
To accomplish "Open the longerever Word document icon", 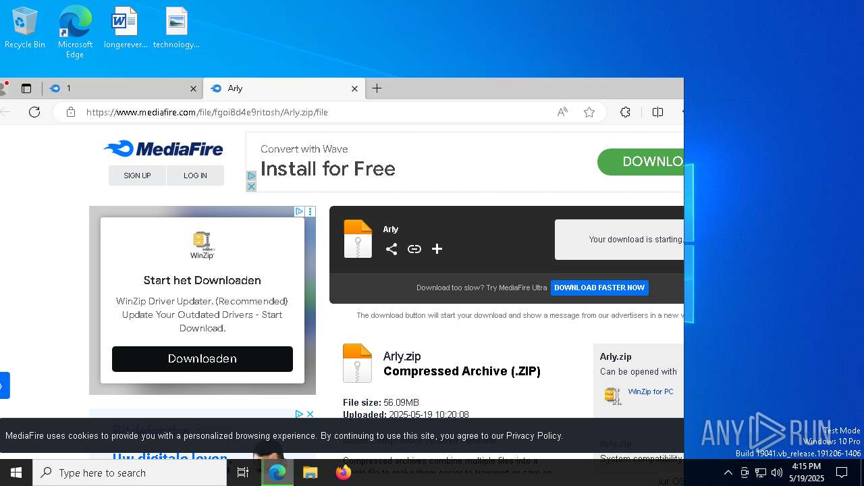I will 126,28.
